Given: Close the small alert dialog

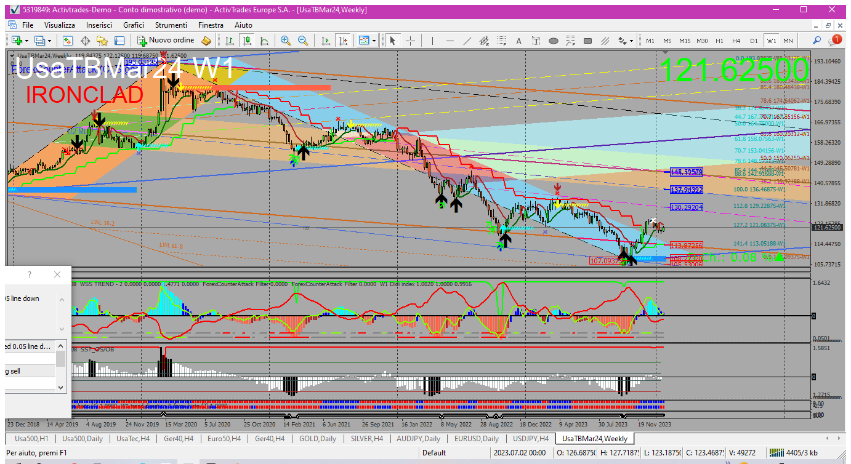Looking at the screenshot, I should point(57,274).
